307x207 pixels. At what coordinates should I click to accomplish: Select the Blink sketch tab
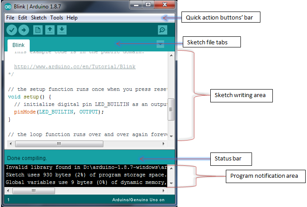coord(19,45)
